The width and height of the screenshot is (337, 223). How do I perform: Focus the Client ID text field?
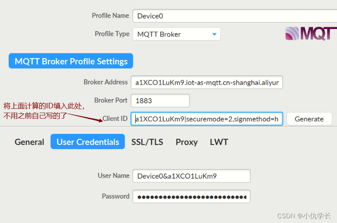click(x=207, y=119)
